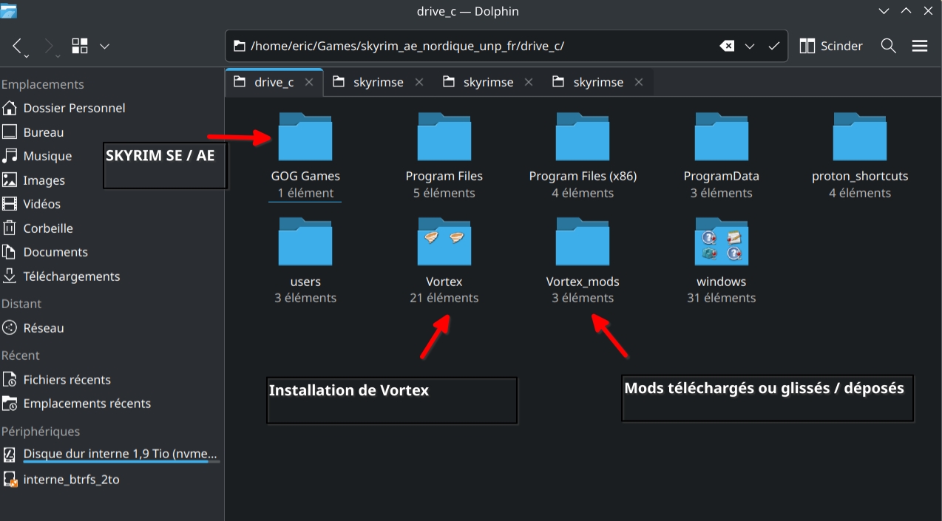Select the drive_c tab
942x521 pixels.
click(x=274, y=82)
